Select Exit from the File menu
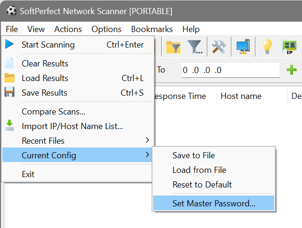The height and width of the screenshot is (228, 302). (x=78, y=174)
